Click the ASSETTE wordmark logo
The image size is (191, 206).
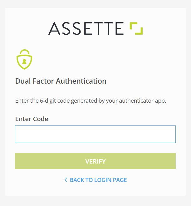86,28
